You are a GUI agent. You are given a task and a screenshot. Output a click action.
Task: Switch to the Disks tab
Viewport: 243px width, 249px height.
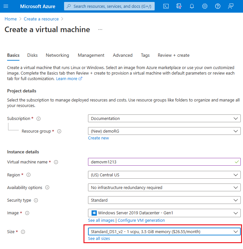[x=32, y=55]
